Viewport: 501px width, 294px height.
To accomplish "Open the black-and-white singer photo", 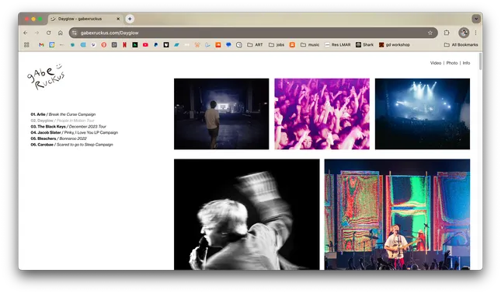I will coord(247,215).
